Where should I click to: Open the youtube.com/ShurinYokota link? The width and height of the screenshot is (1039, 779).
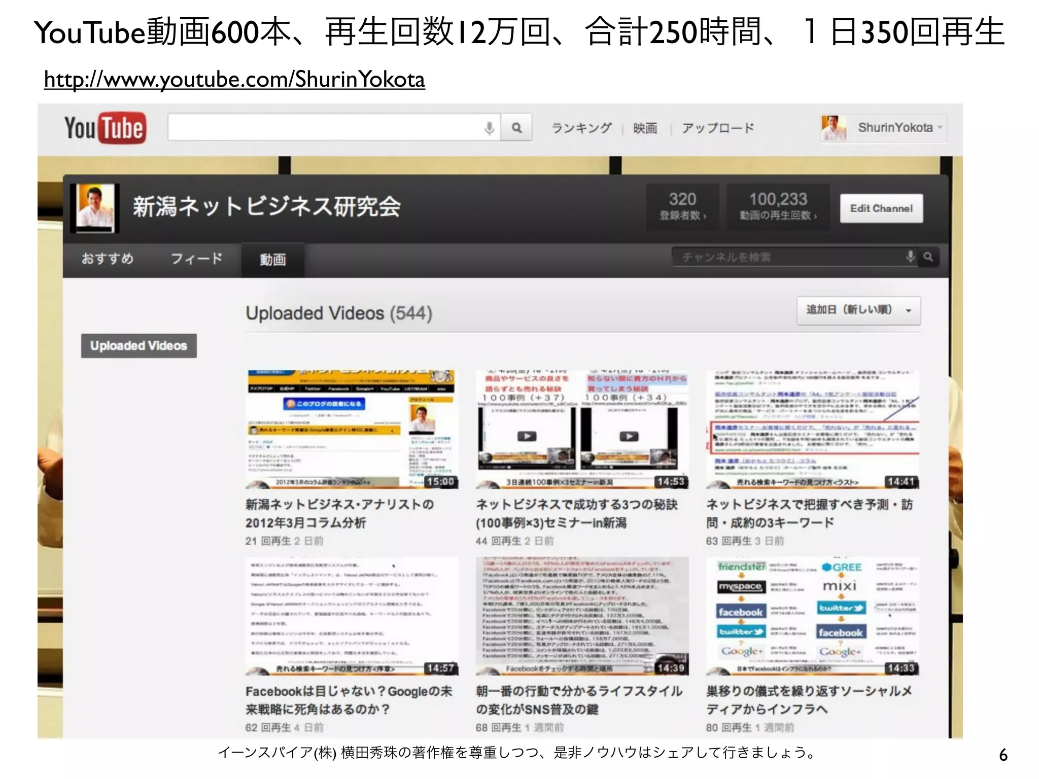[x=234, y=80]
